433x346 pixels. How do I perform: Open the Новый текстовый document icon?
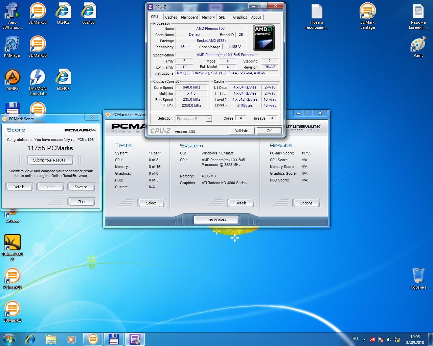point(317,16)
